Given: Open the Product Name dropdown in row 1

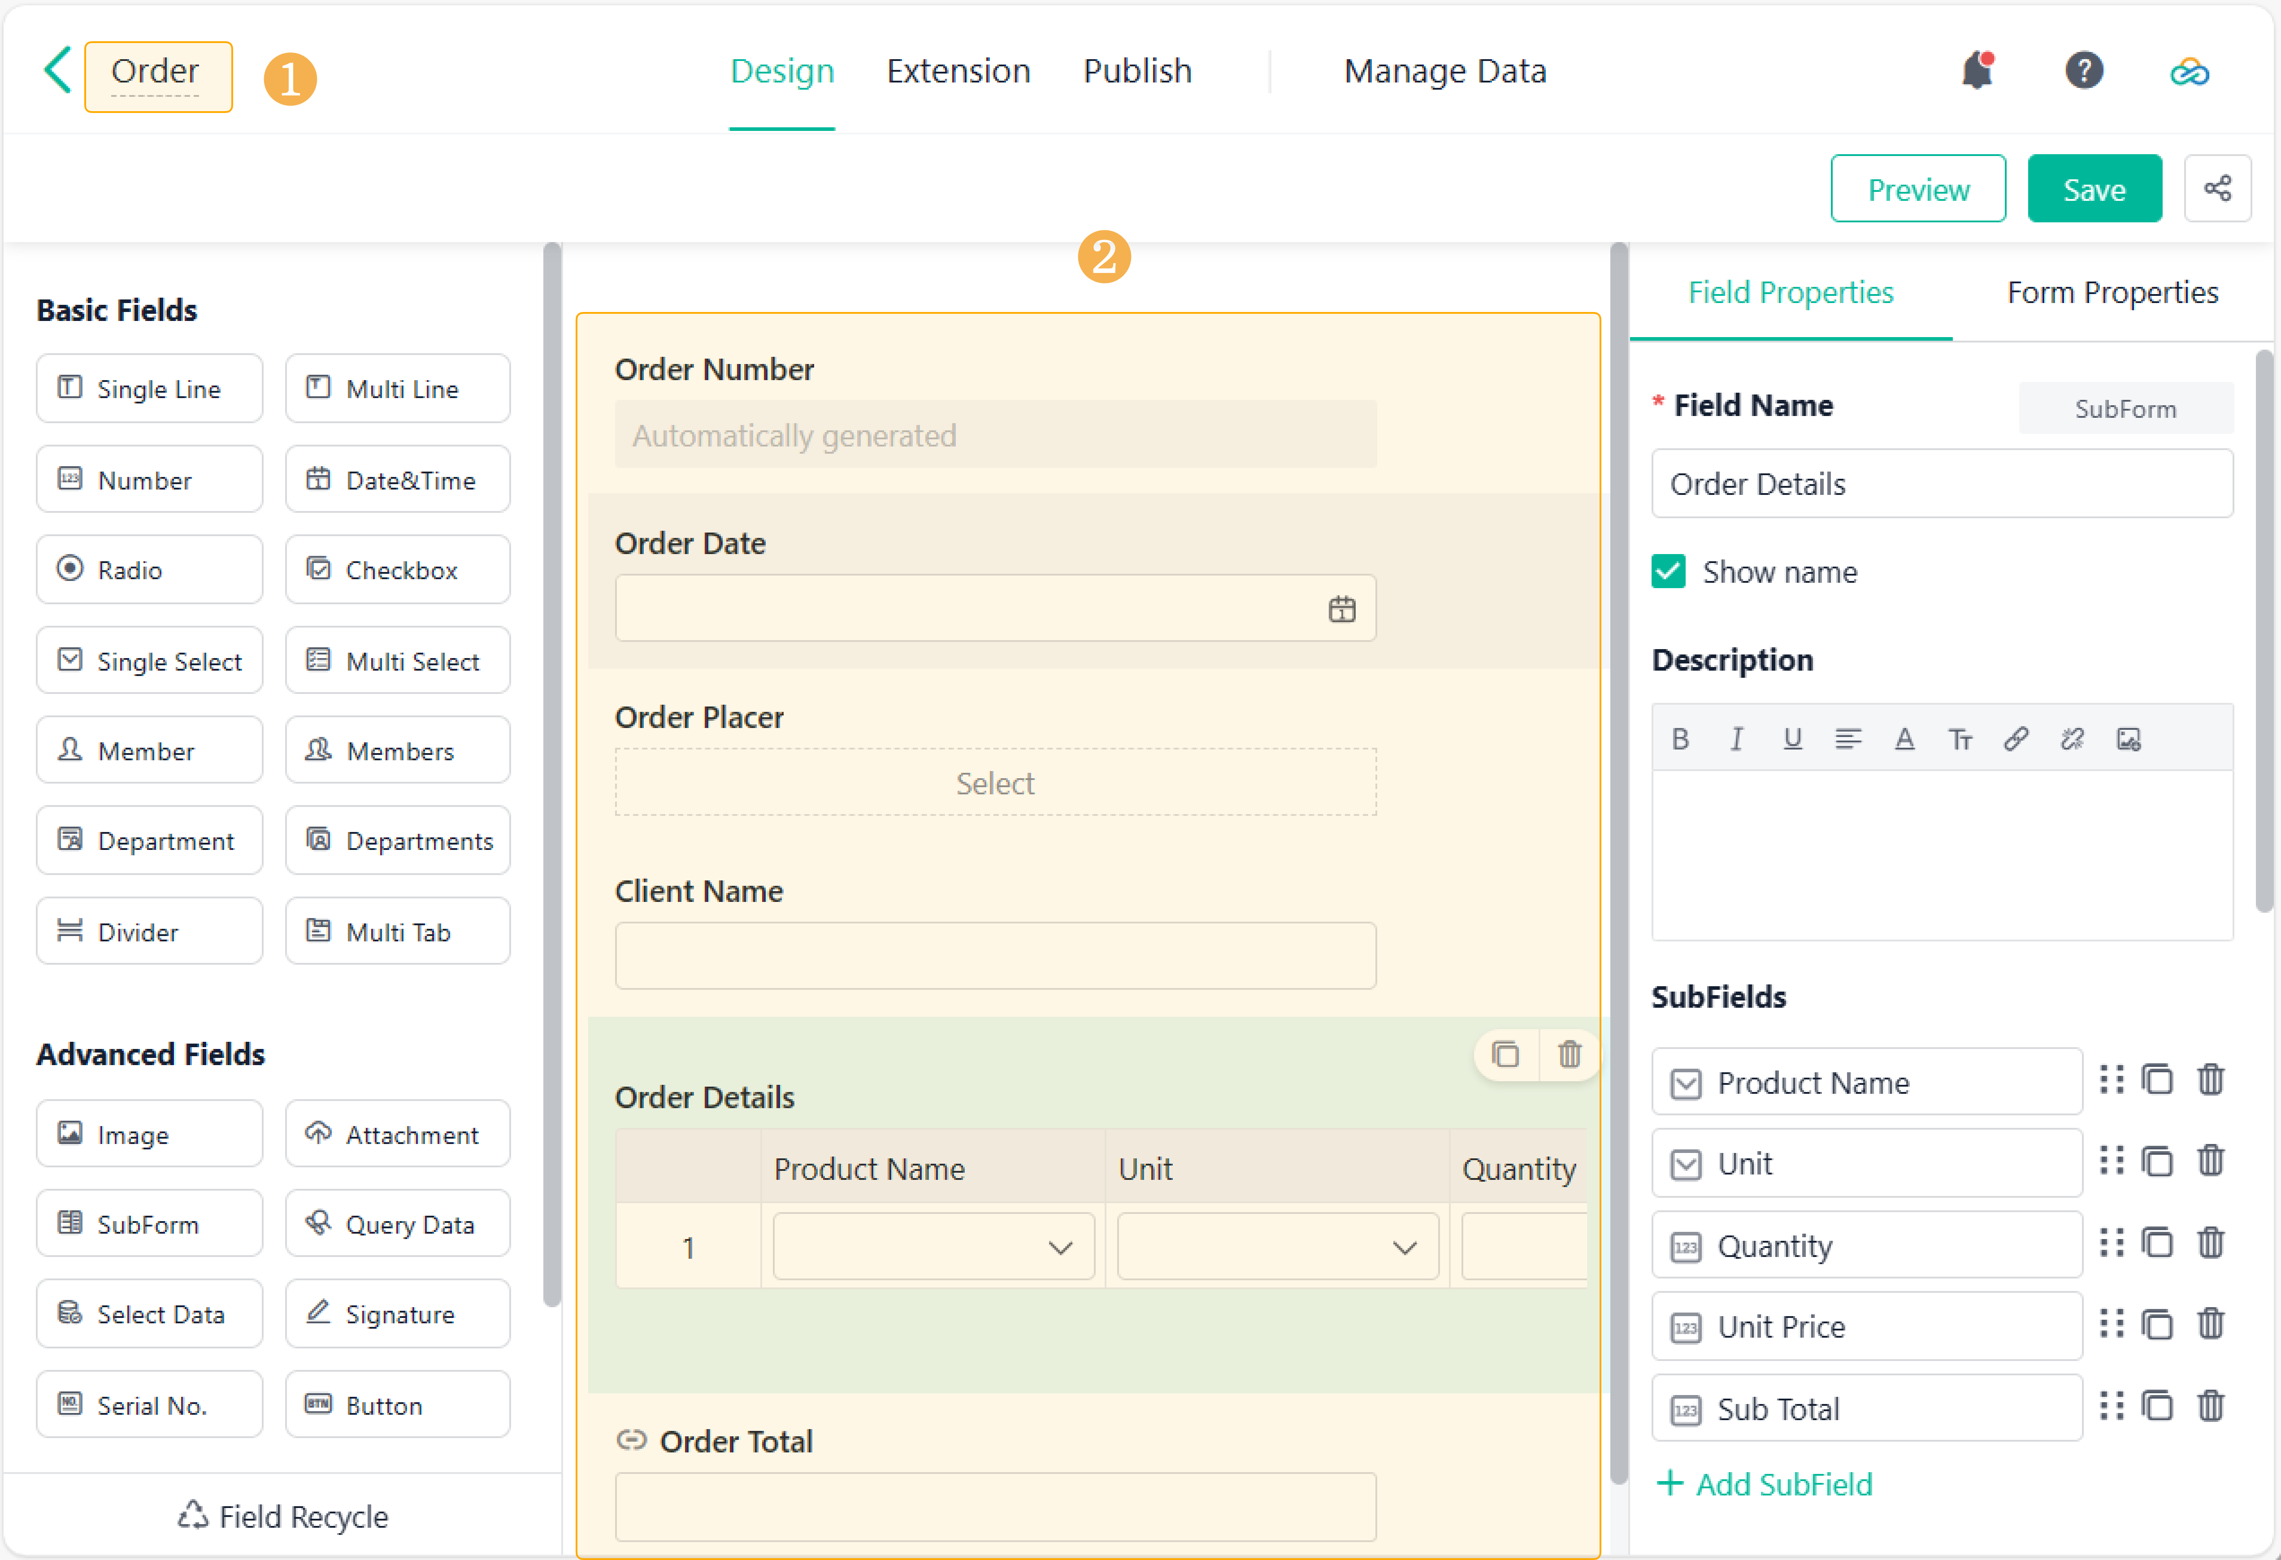Looking at the screenshot, I should 932,1247.
